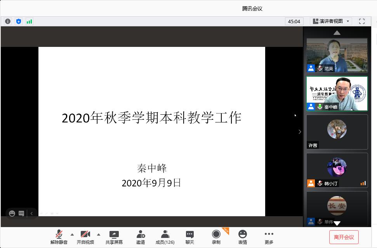Open the 更多 more menu

pyautogui.click(x=269, y=237)
